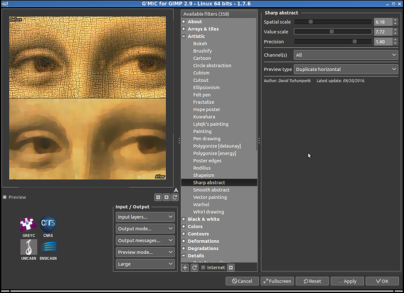The height and width of the screenshot is (293, 404).
Task: Click the Mona Lisa preview image
Action: click(88, 98)
